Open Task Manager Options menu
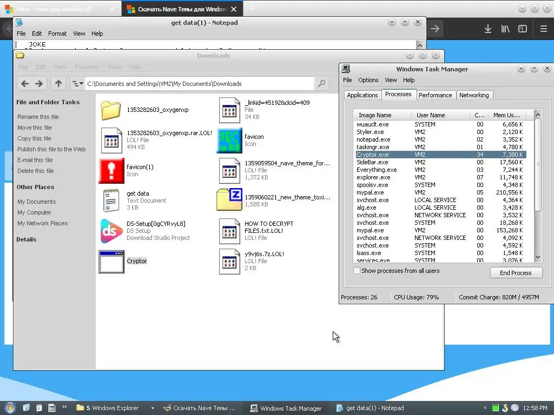Viewport: 554px width, 415px height. (368, 80)
